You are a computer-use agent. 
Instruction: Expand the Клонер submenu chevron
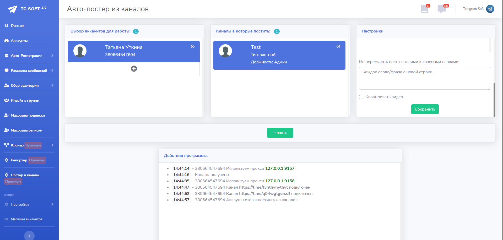[x=52, y=145]
